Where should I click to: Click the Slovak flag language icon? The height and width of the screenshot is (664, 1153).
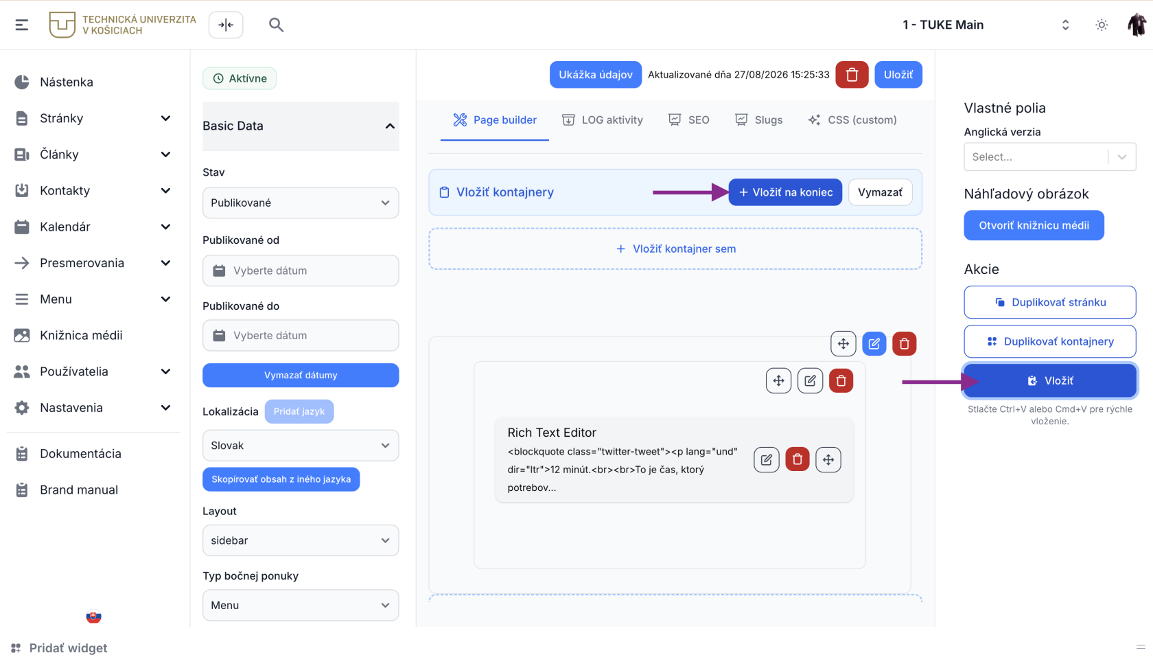(94, 617)
